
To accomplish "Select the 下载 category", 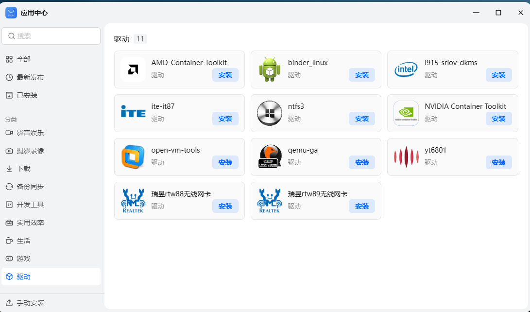I will [x=51, y=169].
